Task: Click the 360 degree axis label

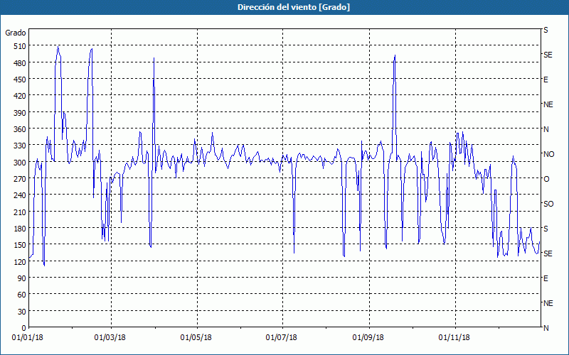Action: tap(21, 129)
